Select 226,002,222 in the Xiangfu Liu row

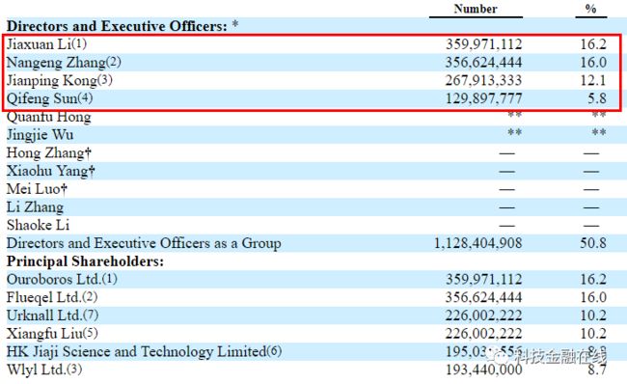click(x=484, y=334)
